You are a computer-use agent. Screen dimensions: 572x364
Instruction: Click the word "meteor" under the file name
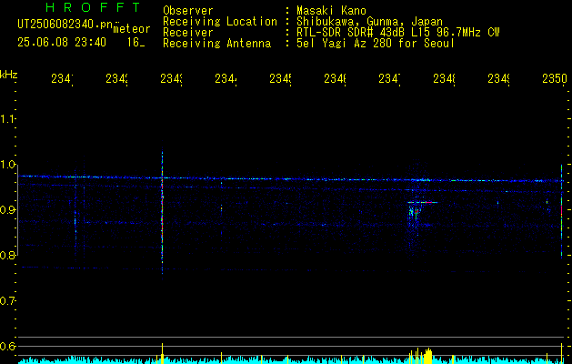pos(132,29)
